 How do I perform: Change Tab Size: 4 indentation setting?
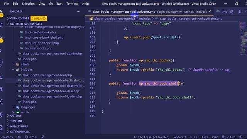[180, 137]
